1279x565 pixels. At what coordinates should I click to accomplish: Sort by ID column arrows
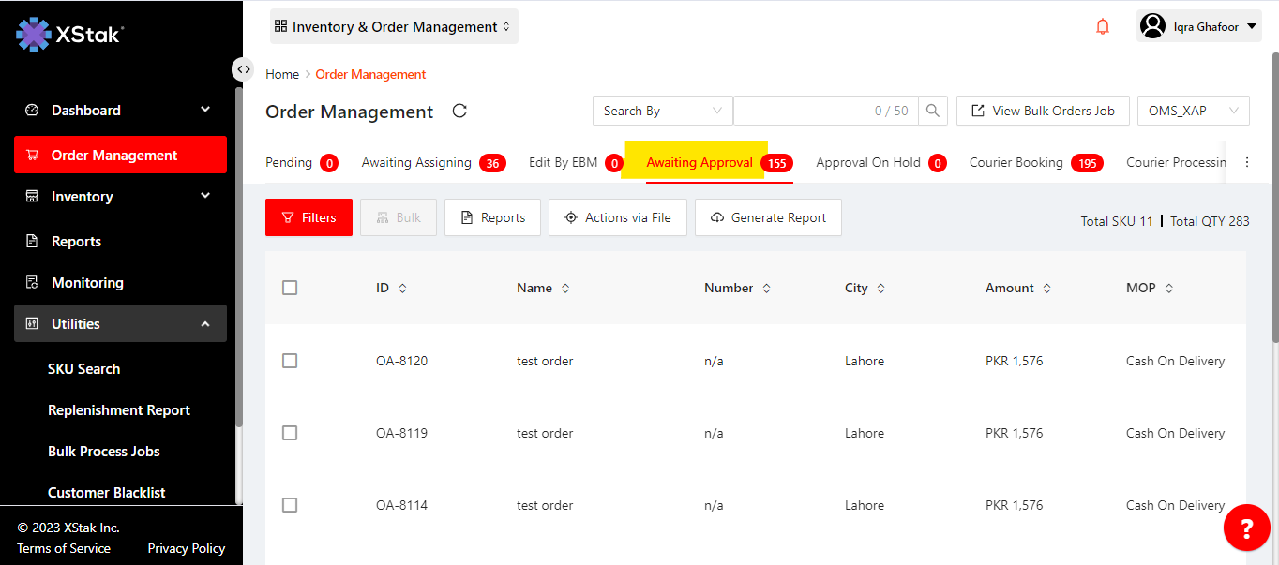click(402, 289)
